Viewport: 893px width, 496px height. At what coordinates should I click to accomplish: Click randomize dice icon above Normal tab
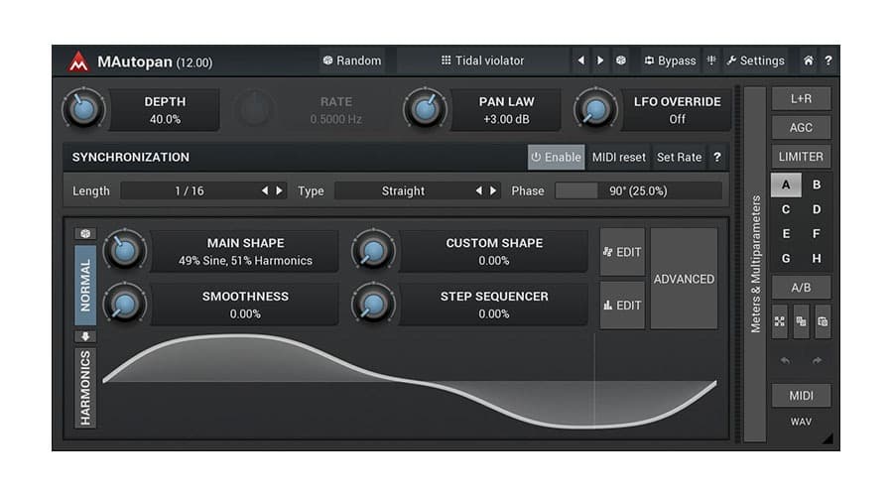click(x=85, y=233)
